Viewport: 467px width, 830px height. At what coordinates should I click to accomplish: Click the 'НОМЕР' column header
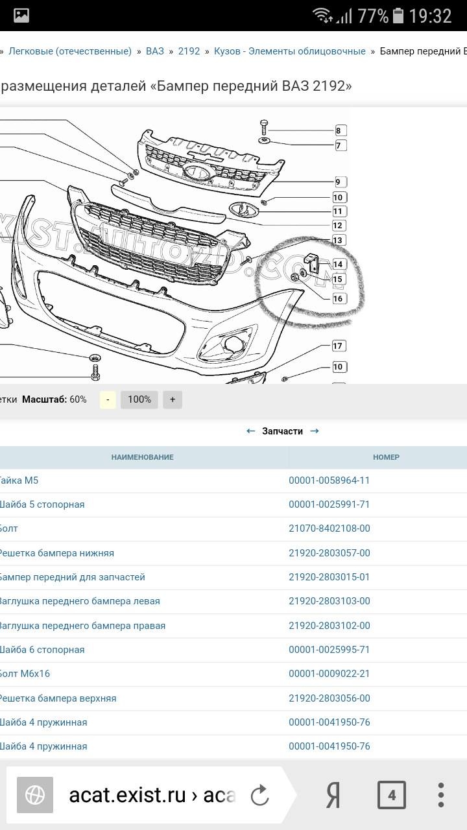coord(386,457)
